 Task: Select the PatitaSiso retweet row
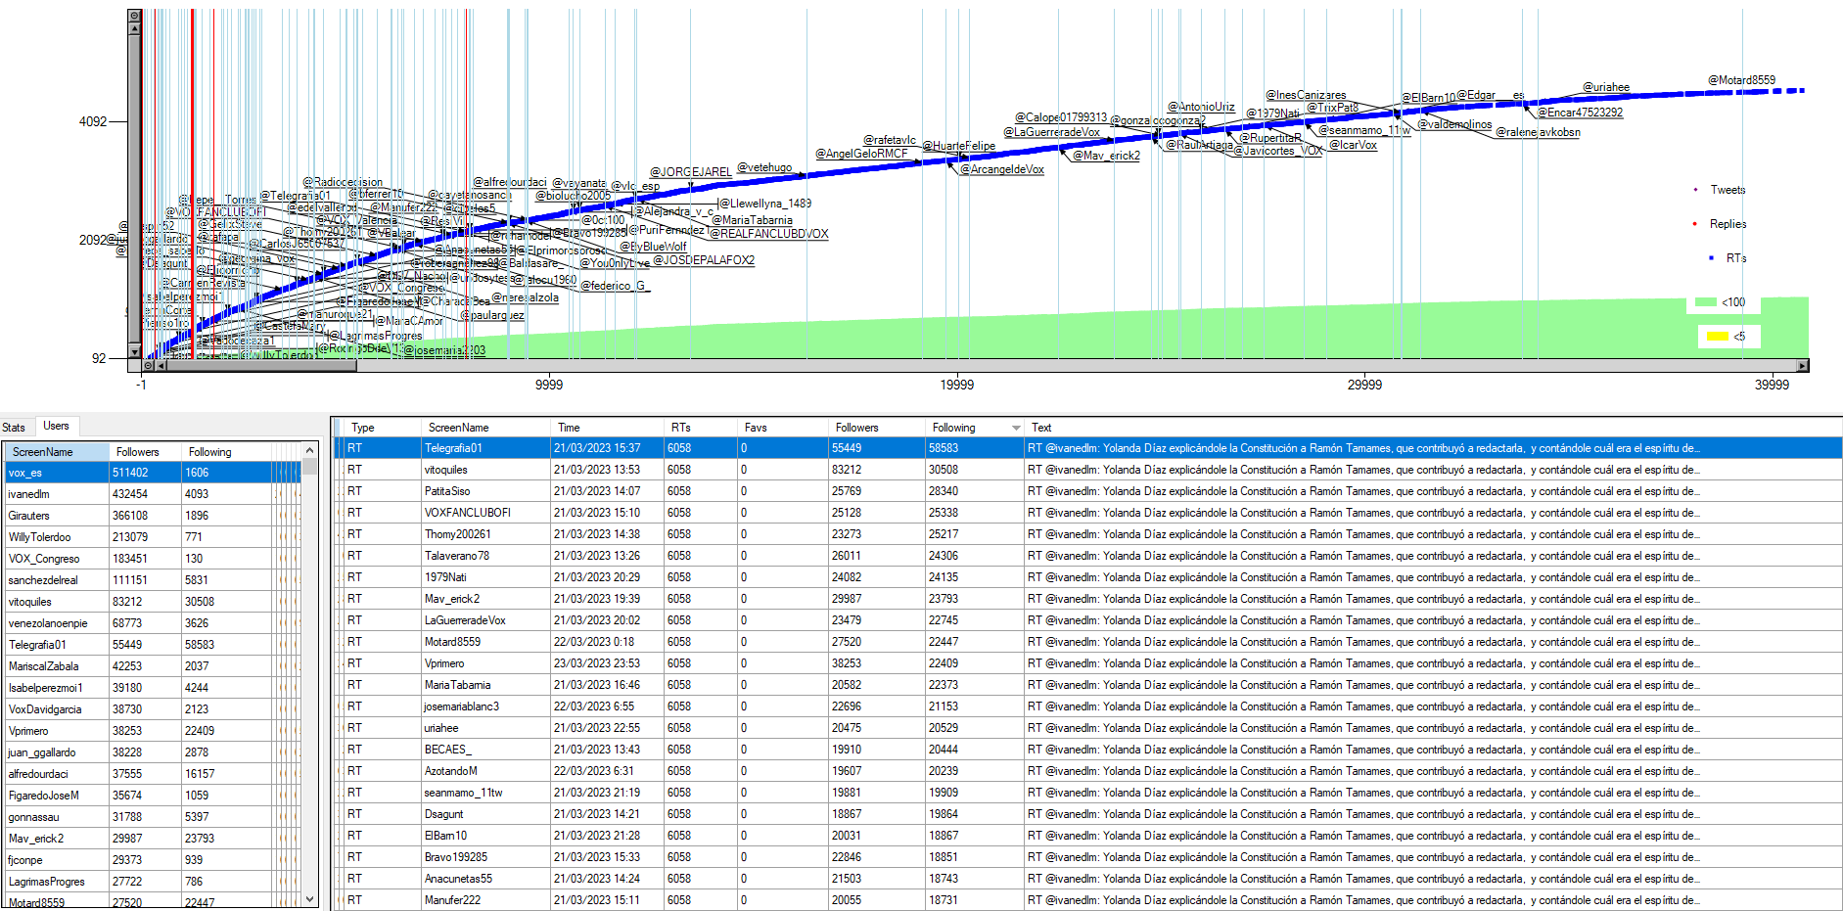tap(1088, 491)
